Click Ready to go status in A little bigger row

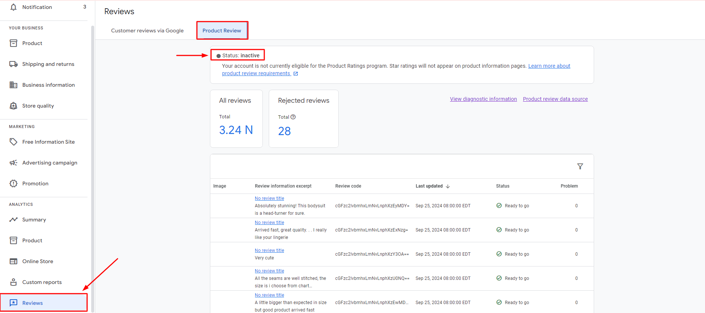click(517, 303)
